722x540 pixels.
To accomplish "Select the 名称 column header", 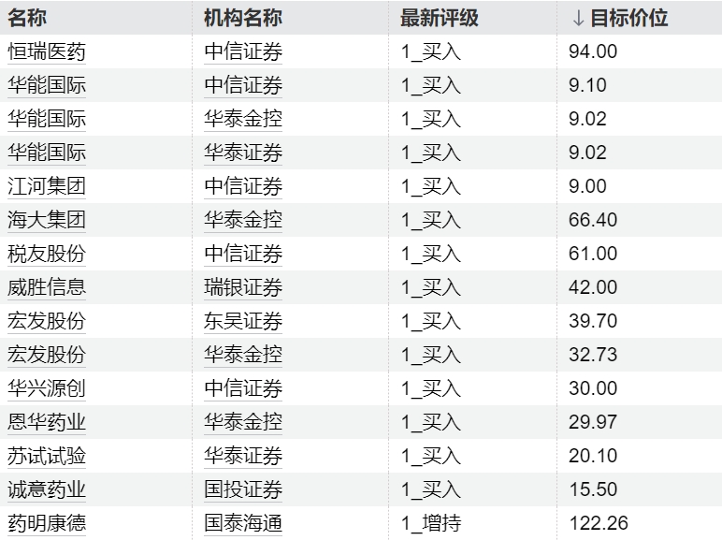I will click(x=27, y=19).
